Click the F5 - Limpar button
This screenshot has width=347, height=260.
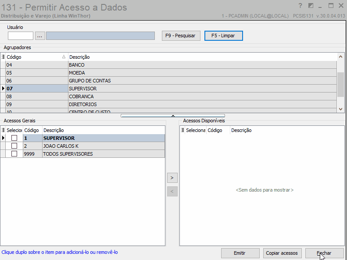224,36
